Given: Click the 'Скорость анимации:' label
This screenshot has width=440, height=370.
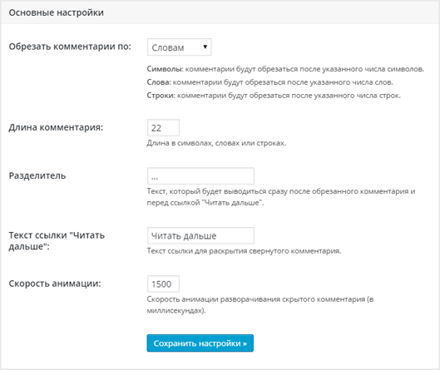Looking at the screenshot, I should 55,284.
